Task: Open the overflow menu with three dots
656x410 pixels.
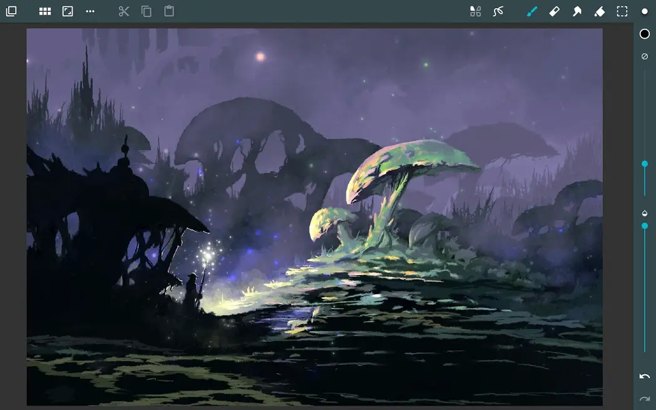Action: click(90, 11)
